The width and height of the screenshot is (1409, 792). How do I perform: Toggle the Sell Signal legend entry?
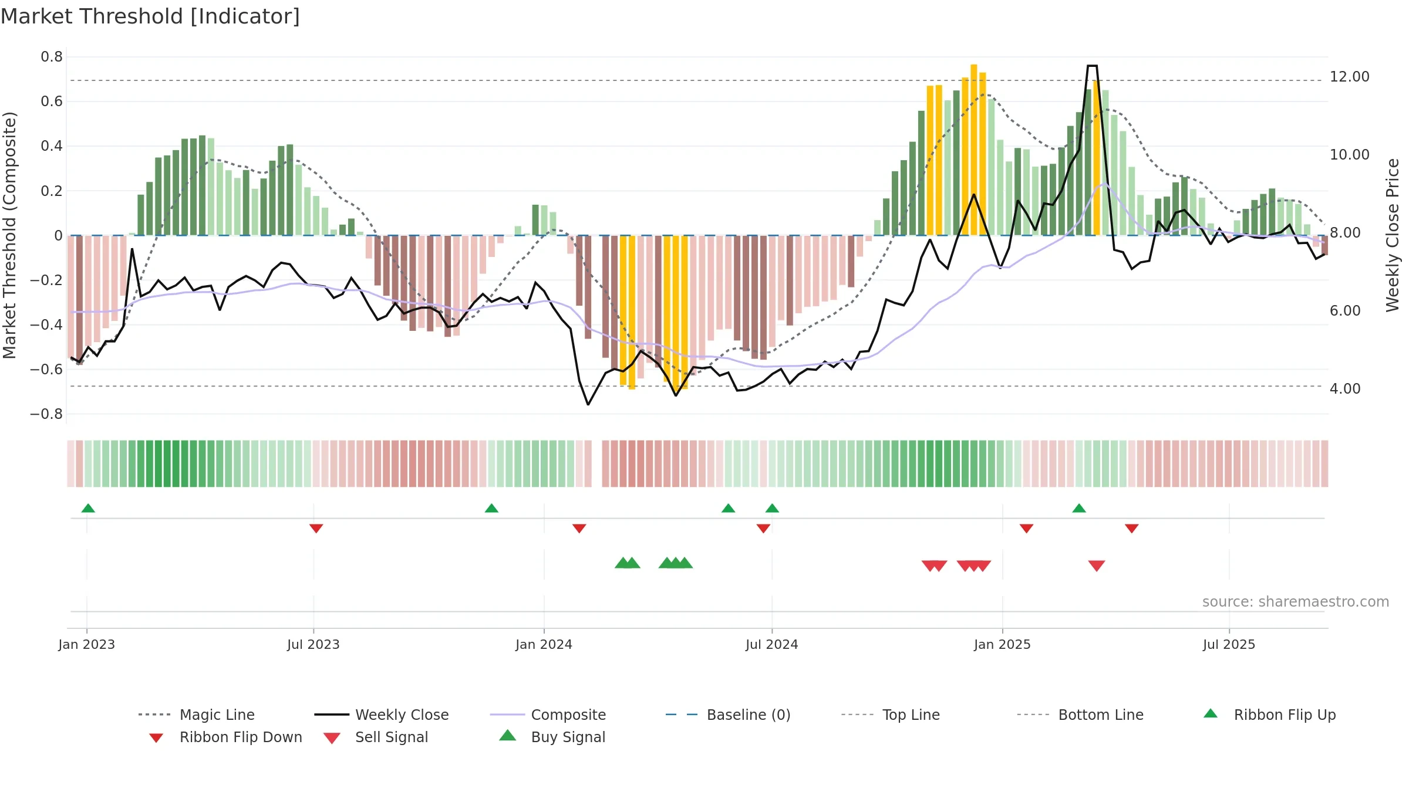(x=376, y=737)
